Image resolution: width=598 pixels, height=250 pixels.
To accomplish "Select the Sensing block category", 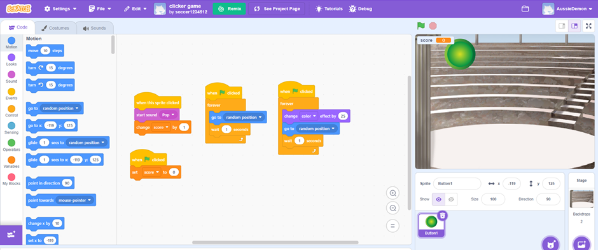I will pyautogui.click(x=11, y=128).
